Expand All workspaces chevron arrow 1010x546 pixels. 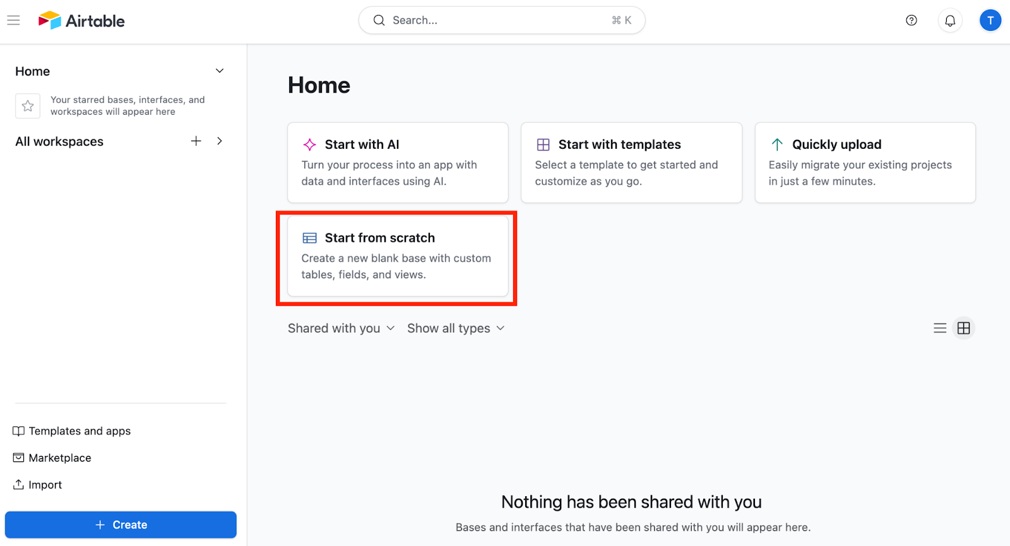[220, 141]
